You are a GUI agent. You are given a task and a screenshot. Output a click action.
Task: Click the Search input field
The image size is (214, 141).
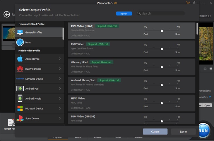pyautogui.click(x=161, y=13)
